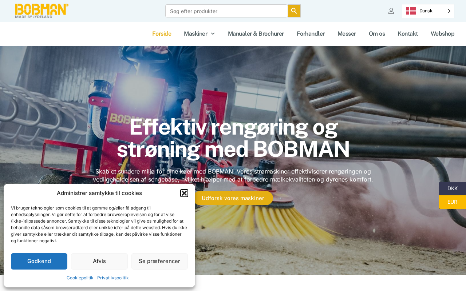Click the Godkend cookie button
Image resolution: width=466 pixels, height=291 pixels.
tap(39, 261)
